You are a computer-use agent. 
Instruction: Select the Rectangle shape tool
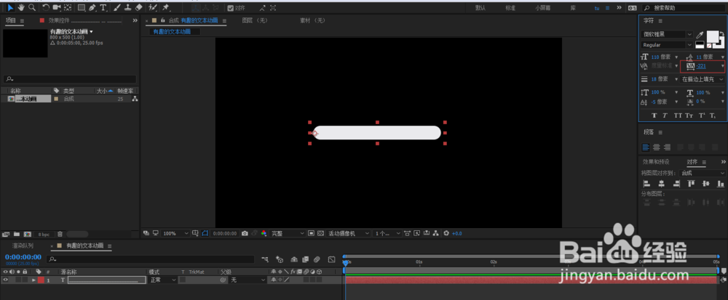(82, 7)
